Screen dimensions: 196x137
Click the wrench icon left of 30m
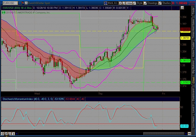(x=124, y=3)
